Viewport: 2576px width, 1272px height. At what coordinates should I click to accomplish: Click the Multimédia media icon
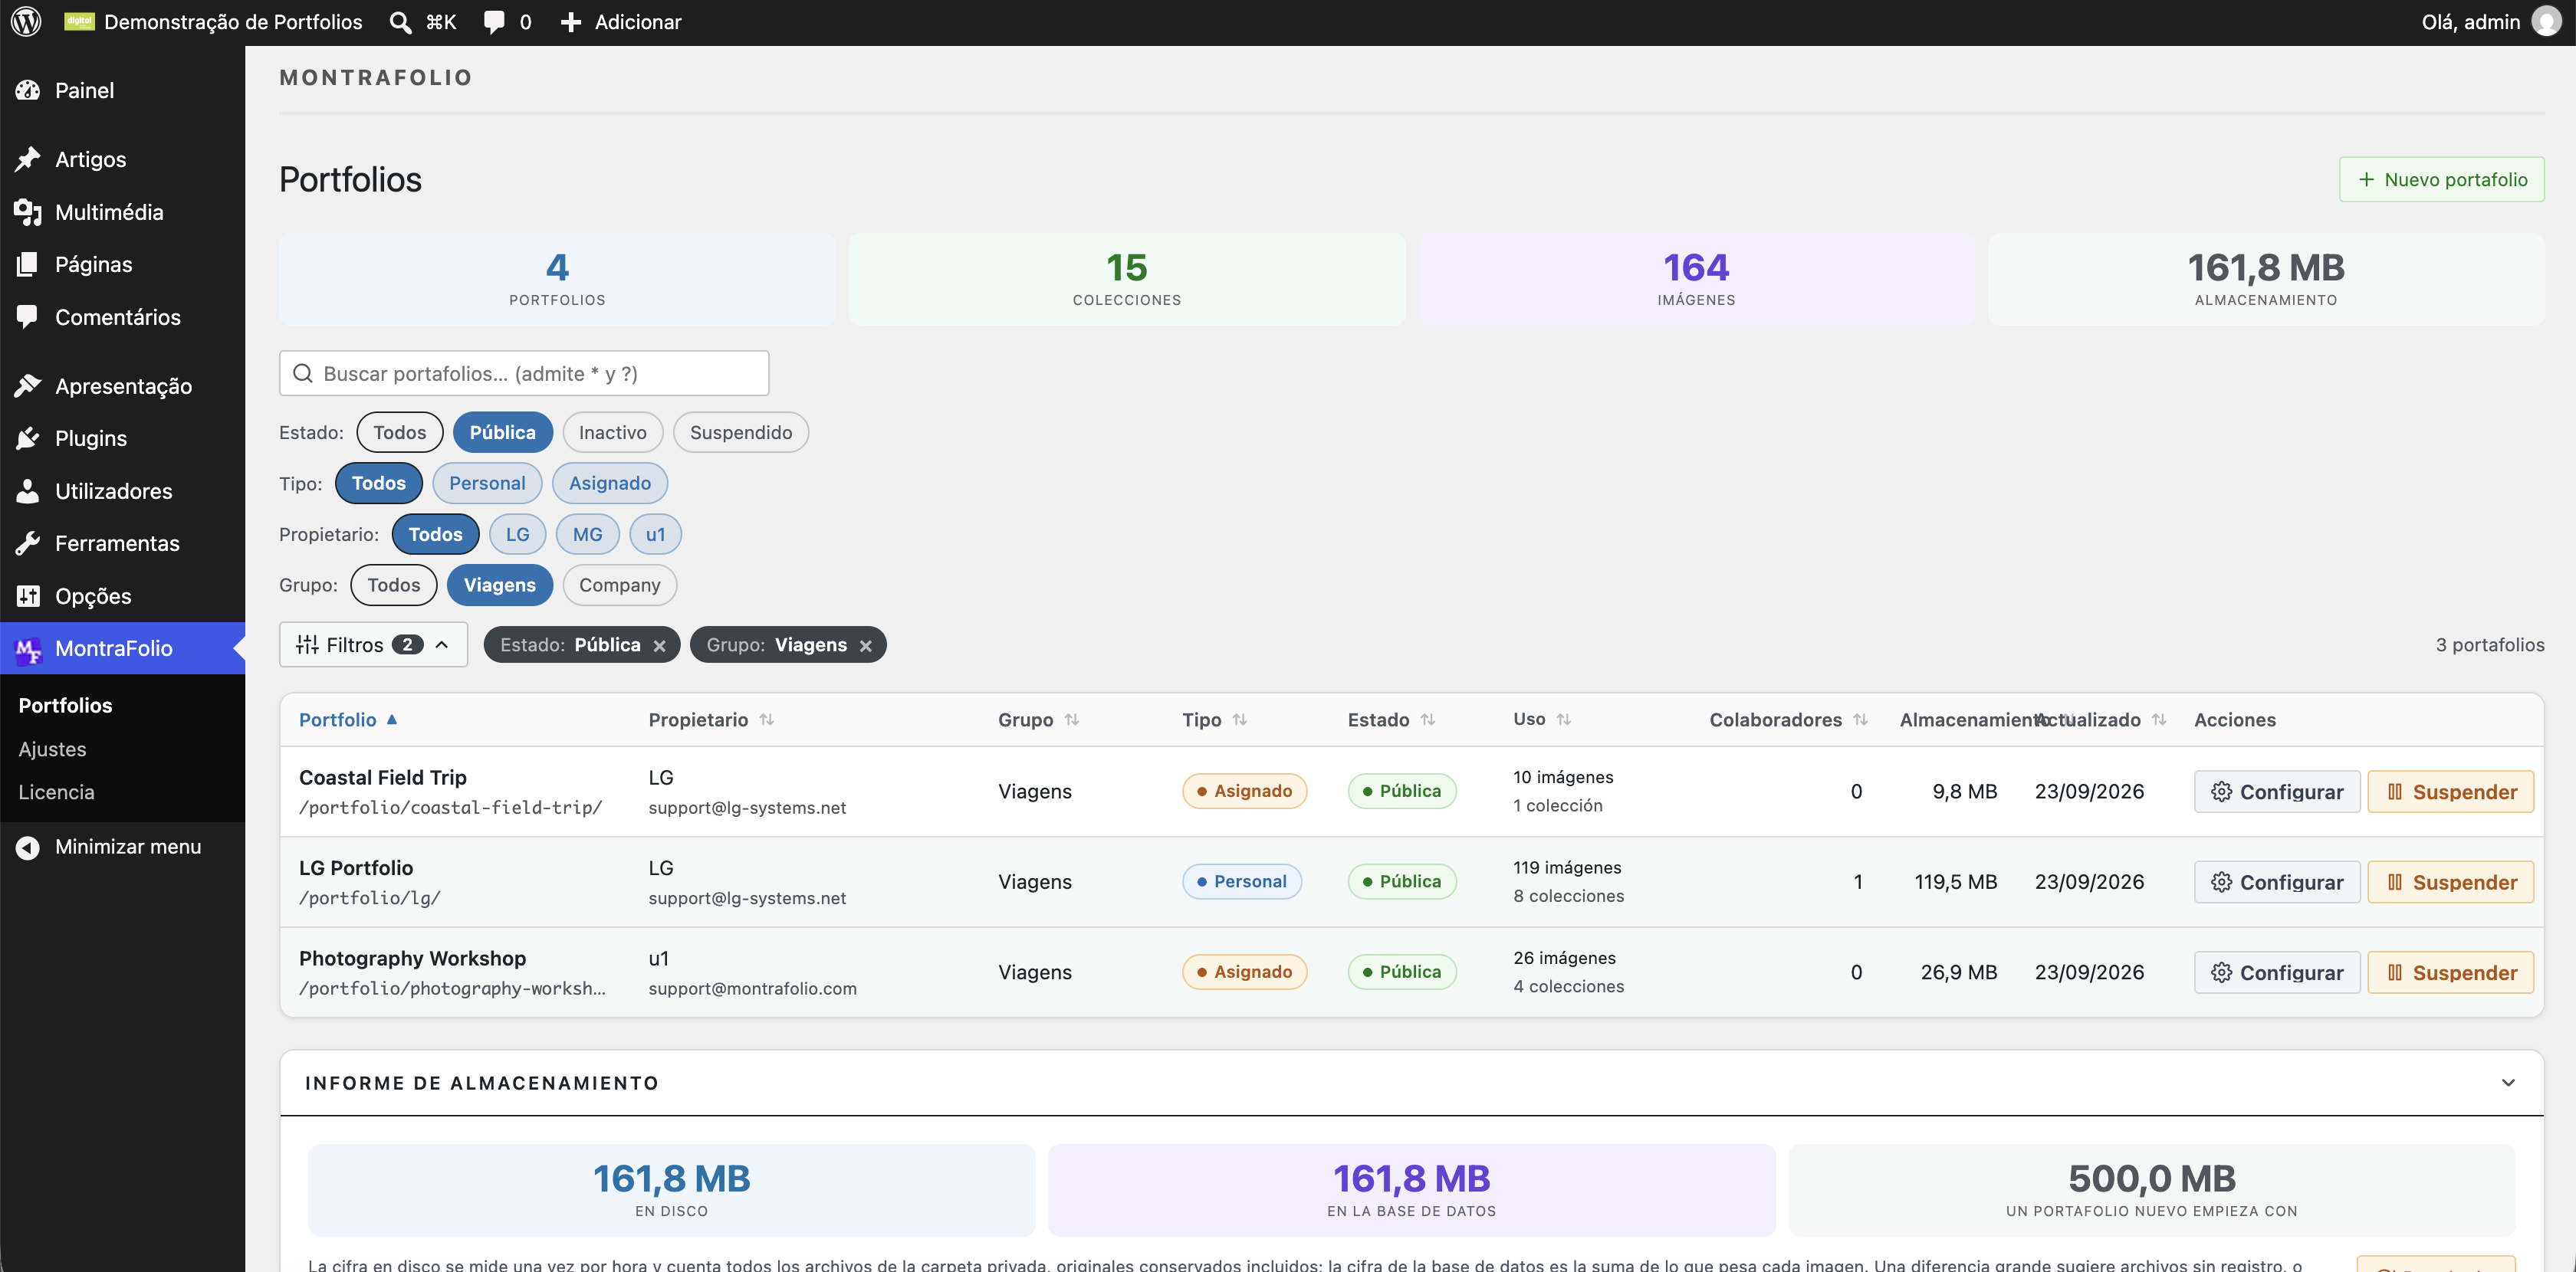28,211
